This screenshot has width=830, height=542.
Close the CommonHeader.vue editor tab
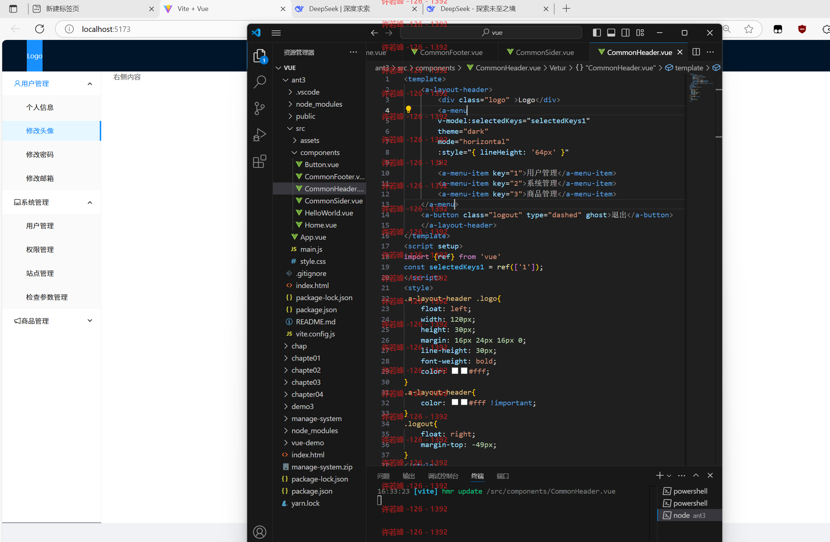[680, 52]
